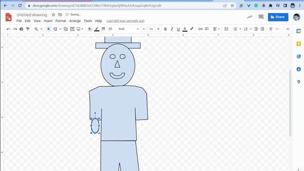
Task: Toggle underline formatting
Action: click(178, 29)
